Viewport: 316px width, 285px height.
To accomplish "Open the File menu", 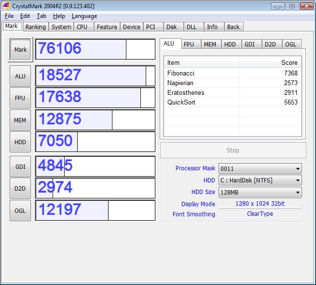I will point(9,16).
